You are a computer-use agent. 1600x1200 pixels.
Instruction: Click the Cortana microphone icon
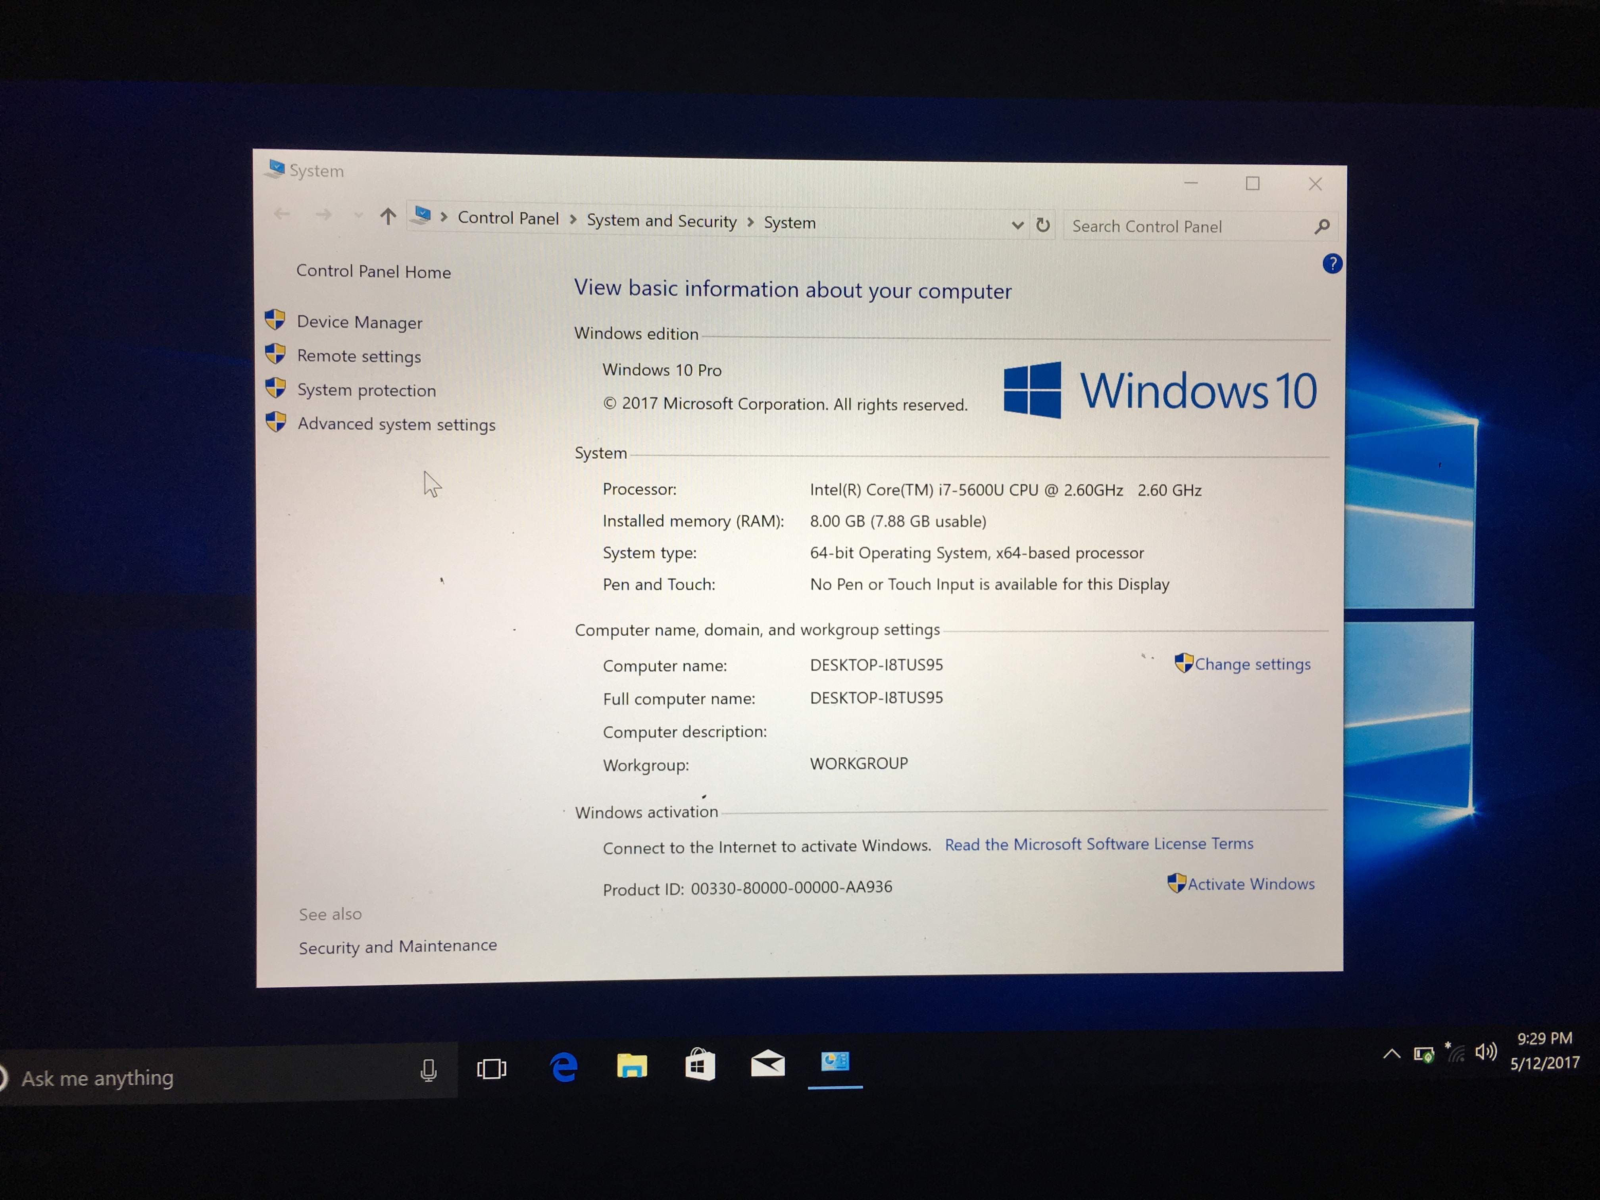[x=428, y=1071]
